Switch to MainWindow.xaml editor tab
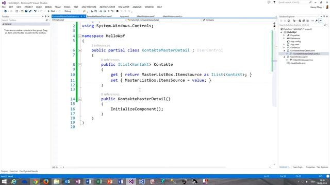This screenshot has height=185, width=330. (x=145, y=16)
